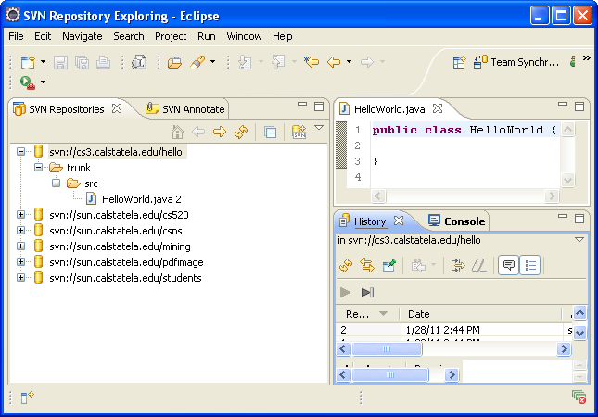
Task: Click the Save All toolbar icon
Action: tap(82, 62)
